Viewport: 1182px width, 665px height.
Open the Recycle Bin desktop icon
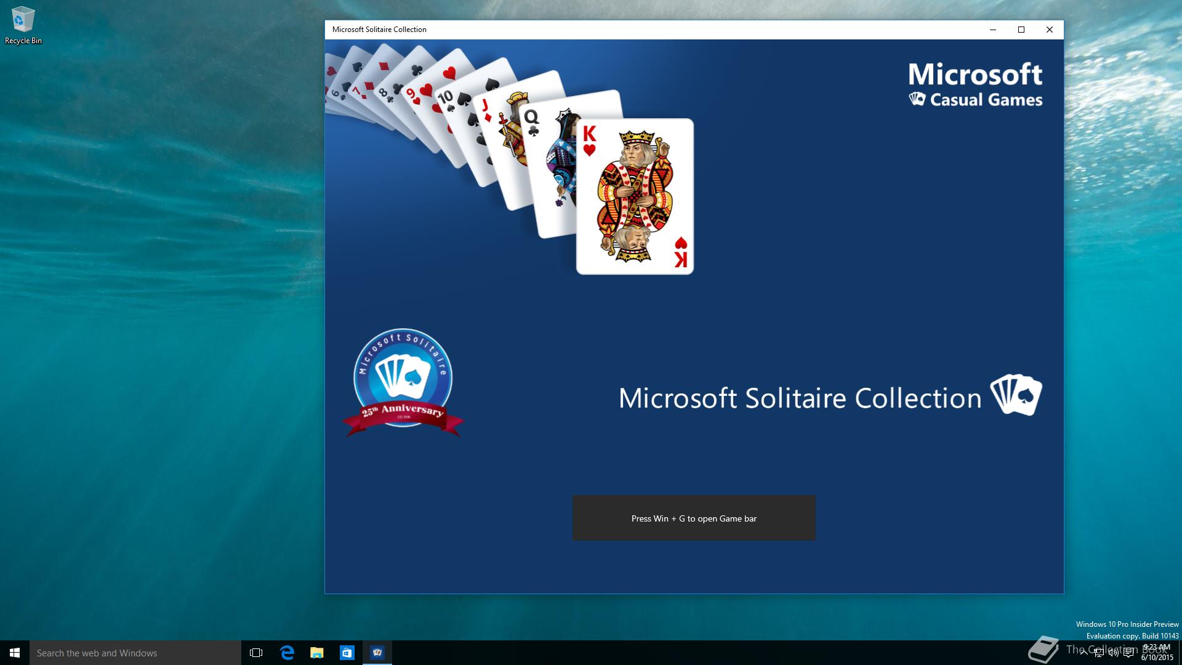[x=23, y=26]
